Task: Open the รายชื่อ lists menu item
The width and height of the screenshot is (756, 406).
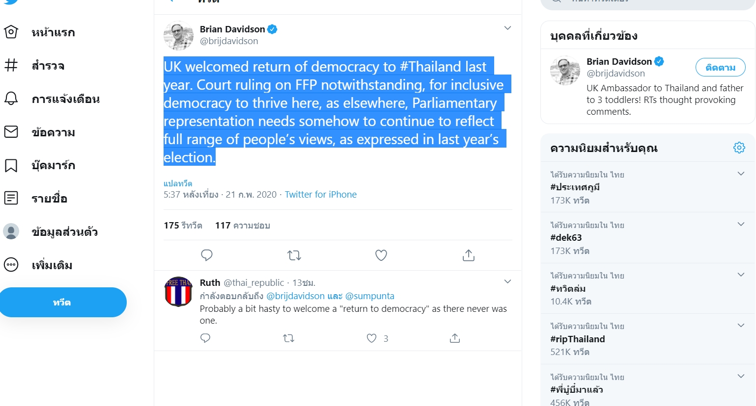Action: coord(49,199)
